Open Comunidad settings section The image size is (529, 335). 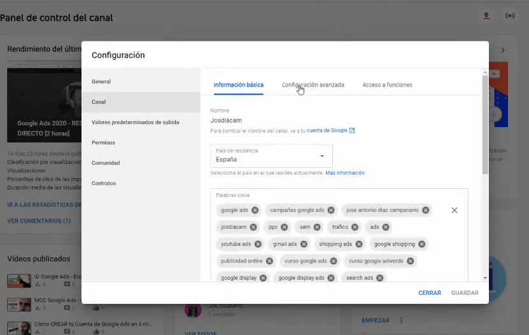141,163
